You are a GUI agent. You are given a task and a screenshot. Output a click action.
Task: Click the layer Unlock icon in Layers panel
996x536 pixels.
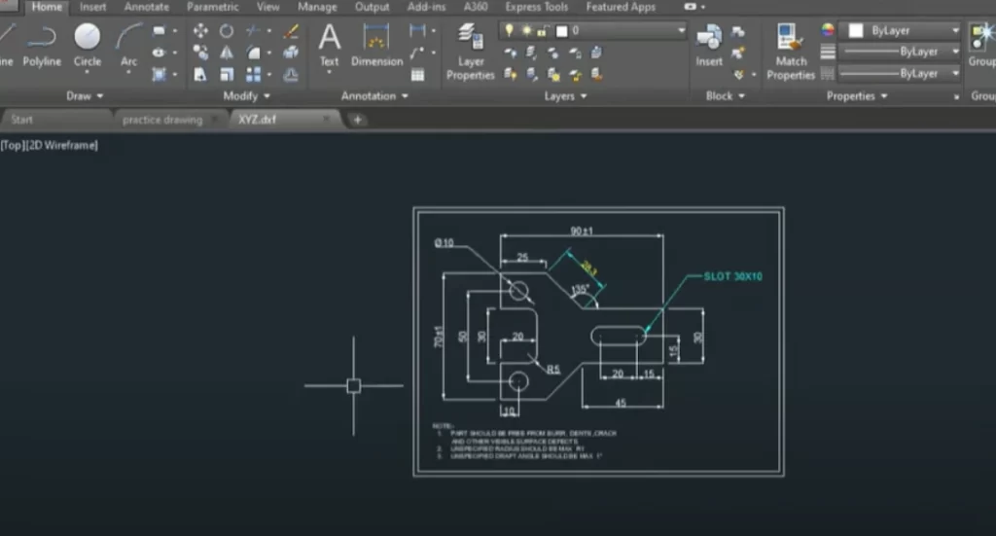tap(576, 75)
